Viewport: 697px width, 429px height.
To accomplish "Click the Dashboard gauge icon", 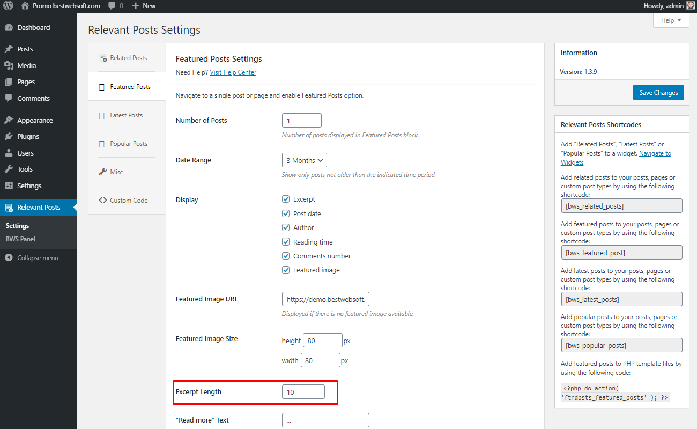I will [x=9, y=27].
